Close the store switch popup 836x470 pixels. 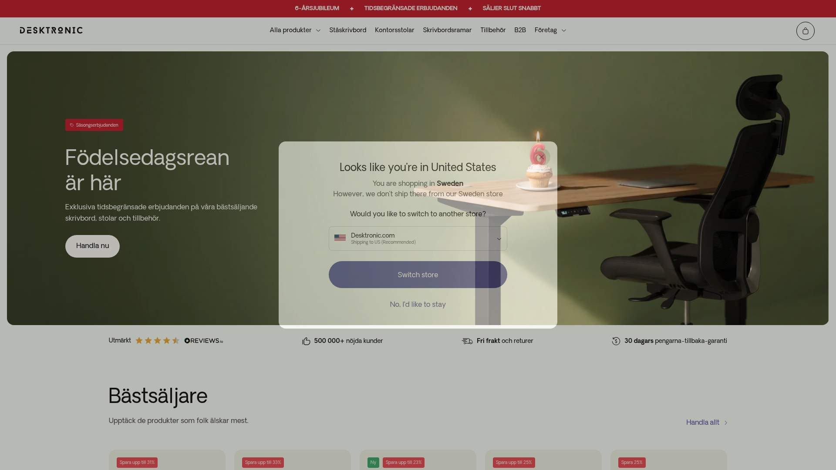(541, 157)
